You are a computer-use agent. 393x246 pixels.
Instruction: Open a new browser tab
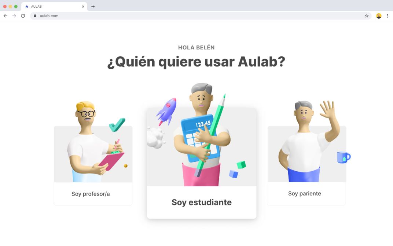click(93, 7)
